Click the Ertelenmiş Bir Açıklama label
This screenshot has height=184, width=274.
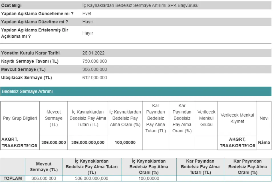pyautogui.click(x=35, y=33)
